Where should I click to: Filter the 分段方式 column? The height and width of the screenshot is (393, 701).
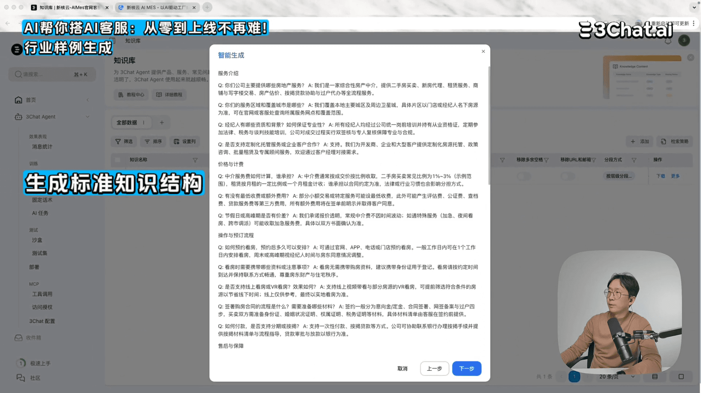click(634, 160)
